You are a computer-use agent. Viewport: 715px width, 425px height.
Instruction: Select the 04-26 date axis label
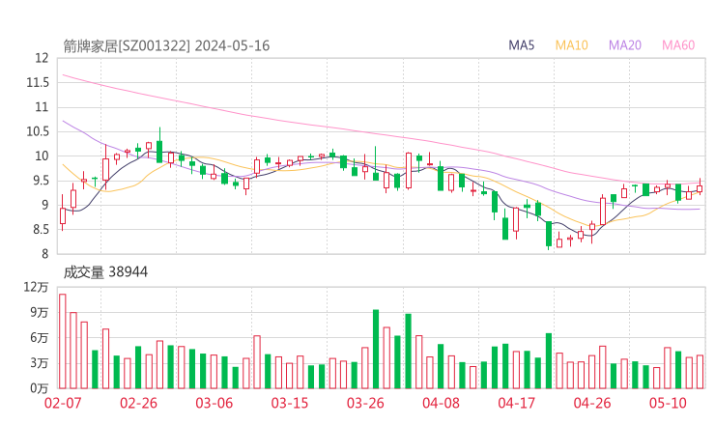[x=592, y=403]
